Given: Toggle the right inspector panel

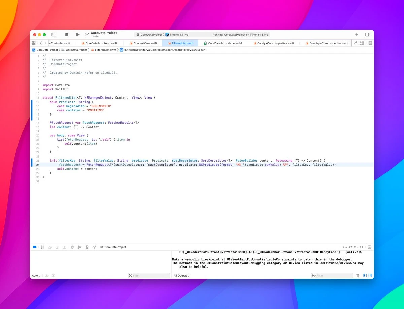Looking at the screenshot, I should [368, 35].
